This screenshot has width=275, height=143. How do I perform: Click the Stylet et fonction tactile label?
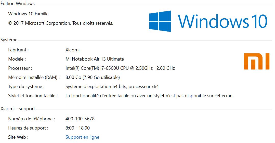click(33, 96)
